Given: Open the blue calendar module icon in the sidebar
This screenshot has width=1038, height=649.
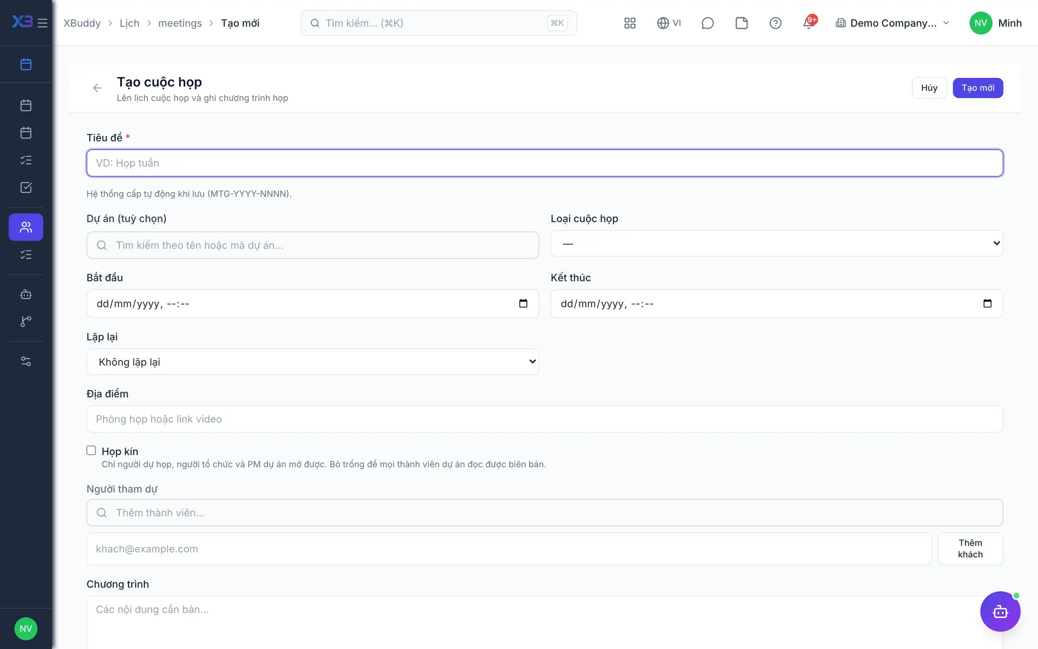Looking at the screenshot, I should 26,64.
